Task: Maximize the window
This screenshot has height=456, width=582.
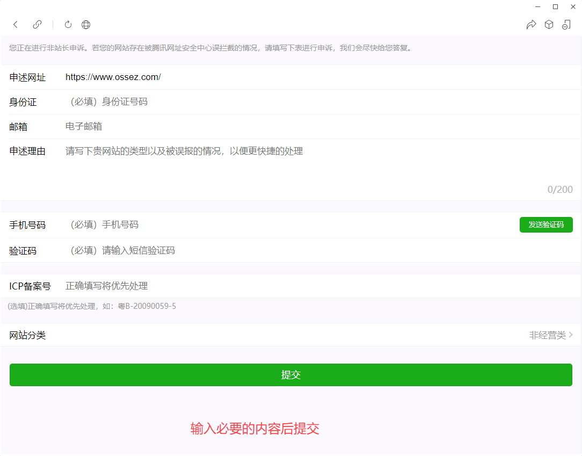Action: [x=555, y=6]
